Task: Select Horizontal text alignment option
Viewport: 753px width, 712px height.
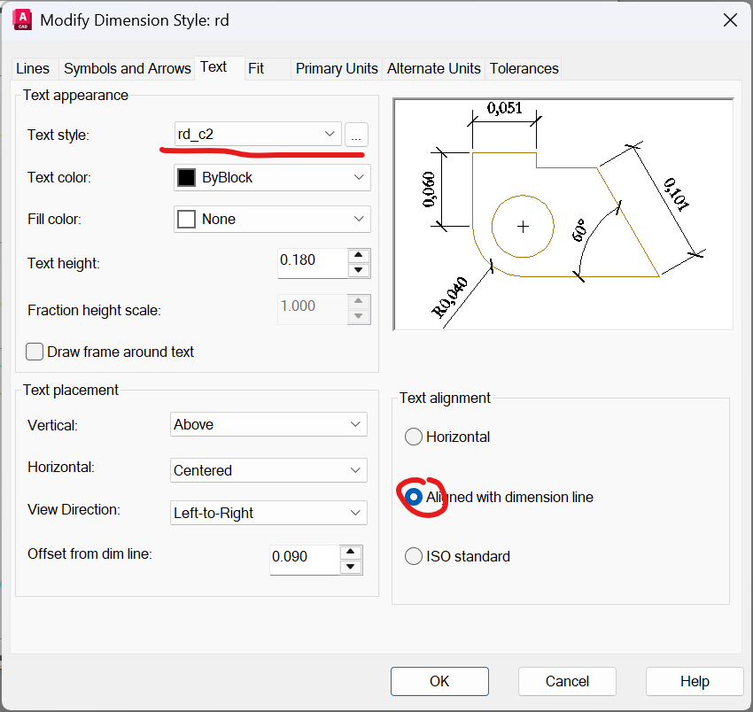Action: [414, 437]
